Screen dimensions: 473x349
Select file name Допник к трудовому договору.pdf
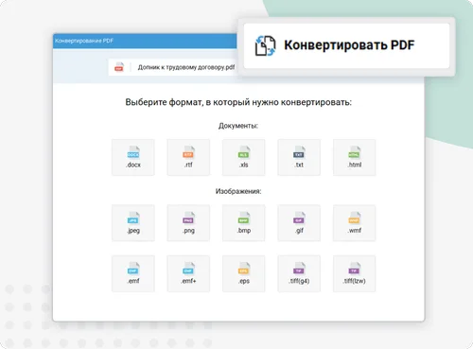pos(186,67)
